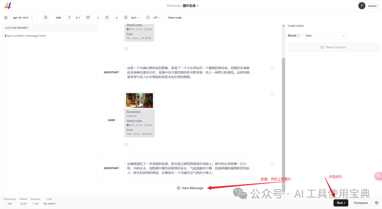The image size is (382, 209).
Task: Click the Mode info icon in Functions
Action: point(298,36)
